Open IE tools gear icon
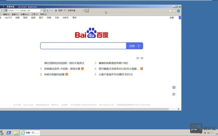 coord(178,11)
